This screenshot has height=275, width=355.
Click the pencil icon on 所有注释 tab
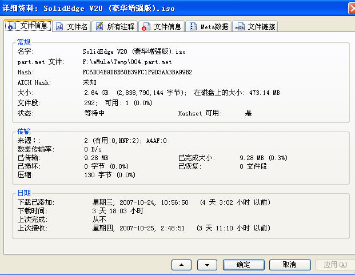click(99, 26)
